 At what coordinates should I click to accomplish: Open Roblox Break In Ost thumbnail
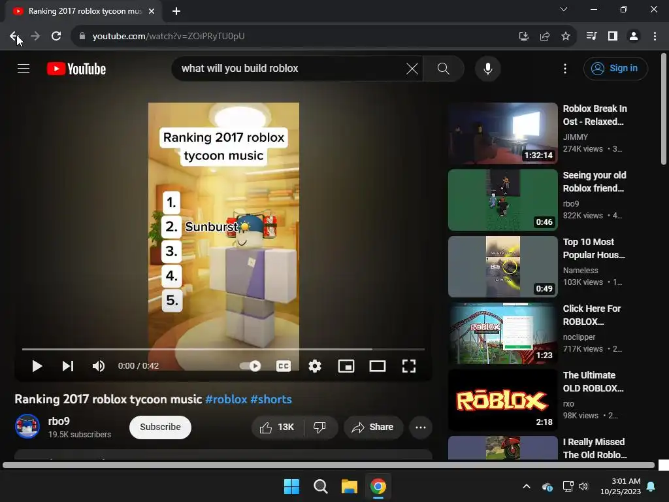(503, 133)
